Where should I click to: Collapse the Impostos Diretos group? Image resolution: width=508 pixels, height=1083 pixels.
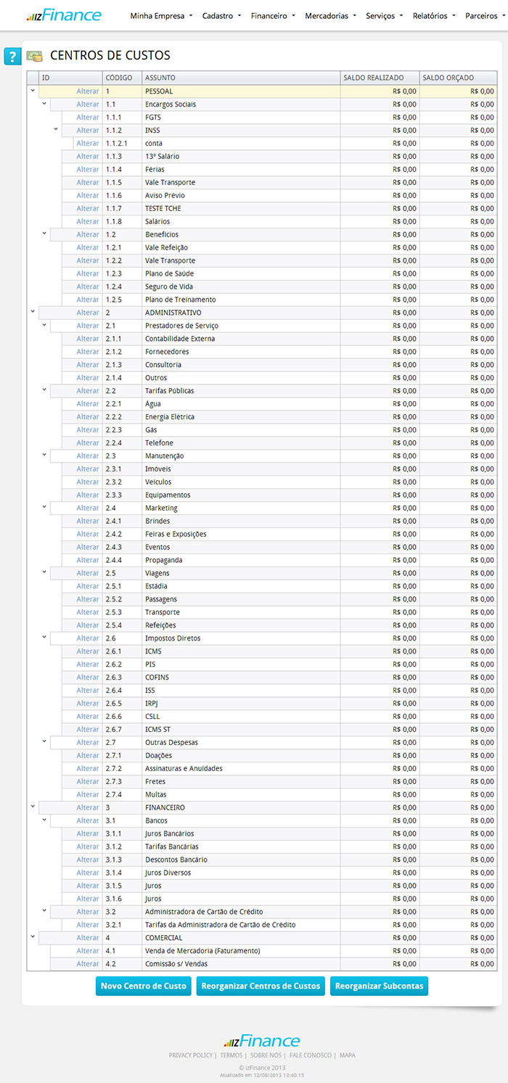44,638
